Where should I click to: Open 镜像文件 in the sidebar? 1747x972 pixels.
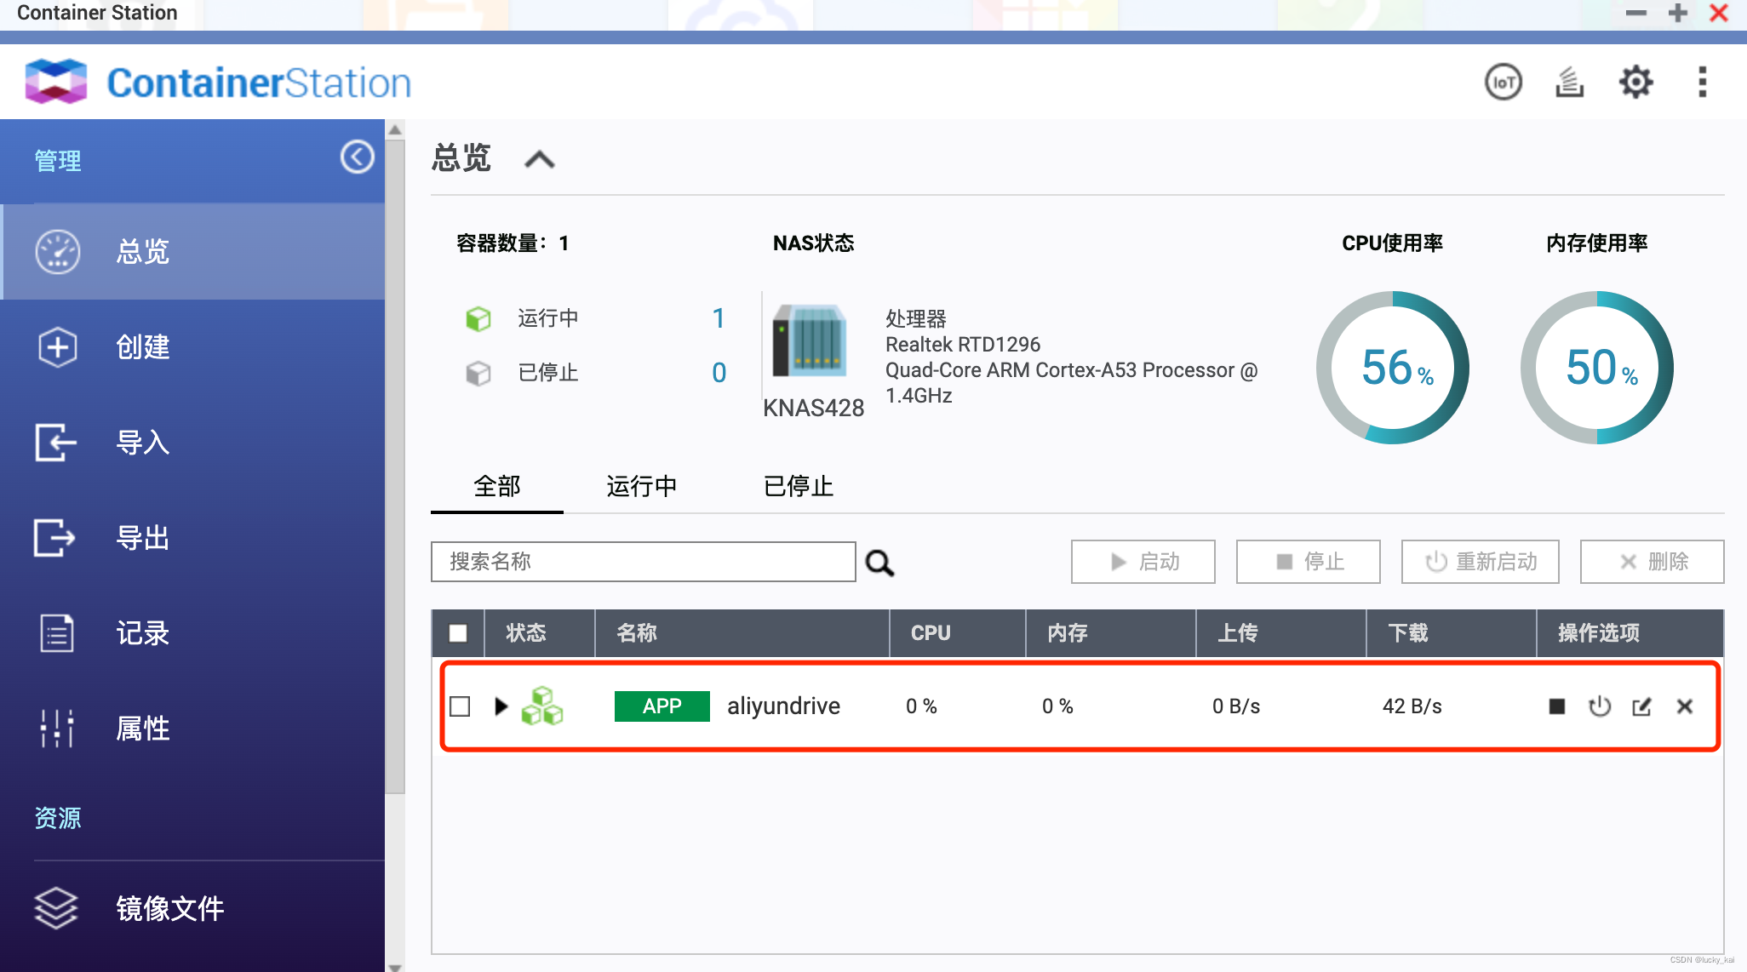point(170,908)
